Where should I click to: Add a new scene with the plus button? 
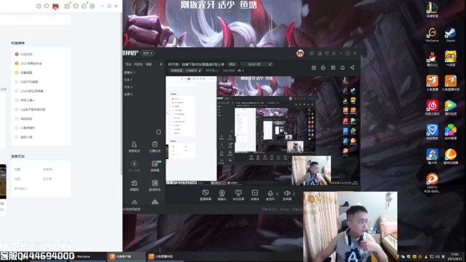(x=161, y=64)
